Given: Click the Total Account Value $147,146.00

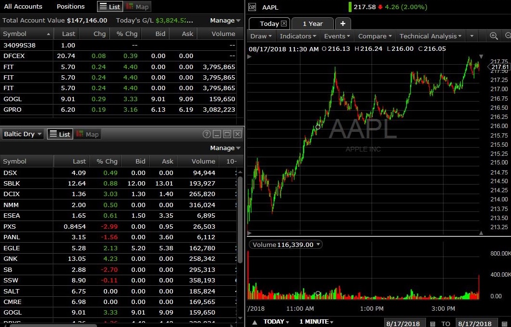Looking at the screenshot, I should coord(55,21).
